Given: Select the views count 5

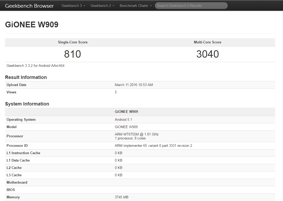Looking at the screenshot, I should (x=116, y=92).
